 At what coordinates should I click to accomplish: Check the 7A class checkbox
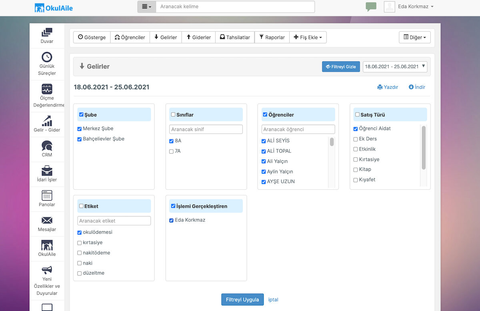[x=172, y=151]
